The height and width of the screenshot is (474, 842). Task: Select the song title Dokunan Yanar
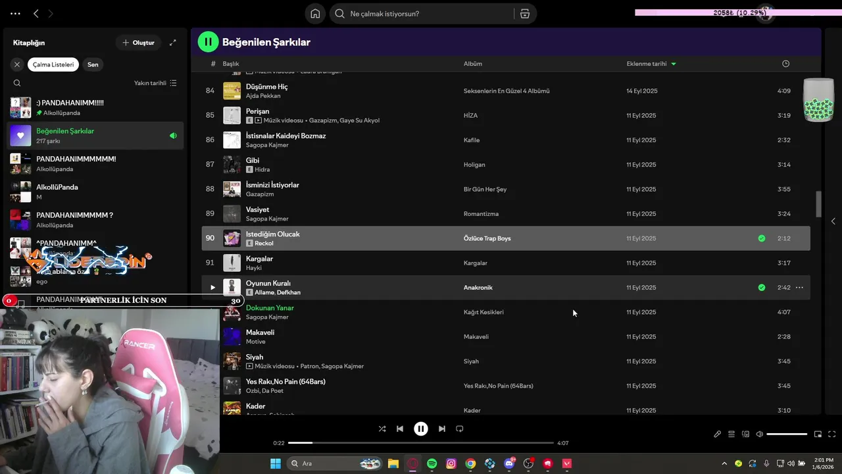click(270, 308)
